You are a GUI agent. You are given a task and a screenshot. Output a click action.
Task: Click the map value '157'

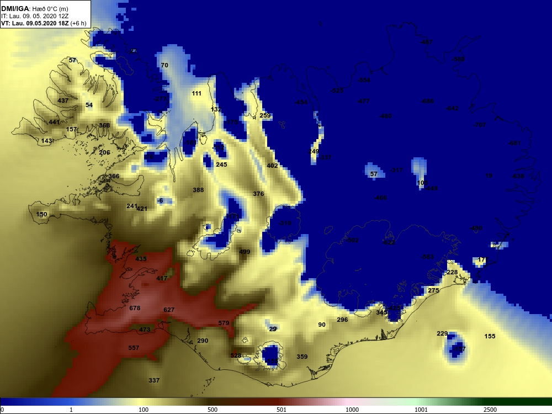pyautogui.click(x=71, y=129)
